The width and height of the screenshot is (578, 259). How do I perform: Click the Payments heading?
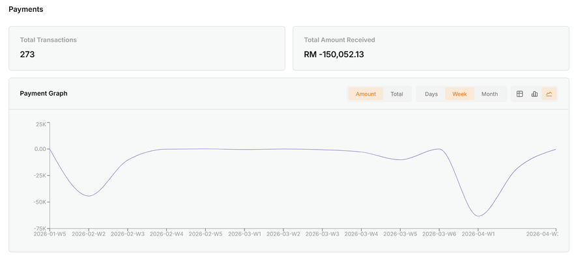coord(26,10)
